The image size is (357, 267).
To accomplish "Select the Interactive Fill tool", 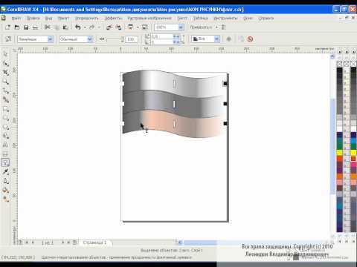I will coord(5,199).
